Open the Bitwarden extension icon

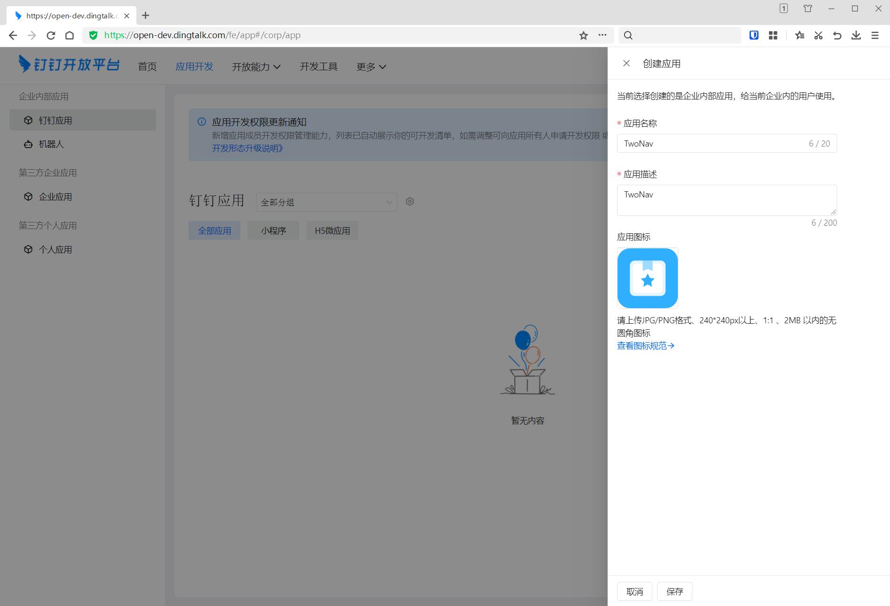pos(754,35)
